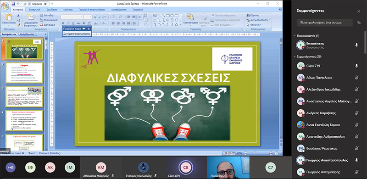The width and height of the screenshot is (367, 179).
Task: Open the Προβολή παρουσίασης ribbon tab
Action: (92, 10)
